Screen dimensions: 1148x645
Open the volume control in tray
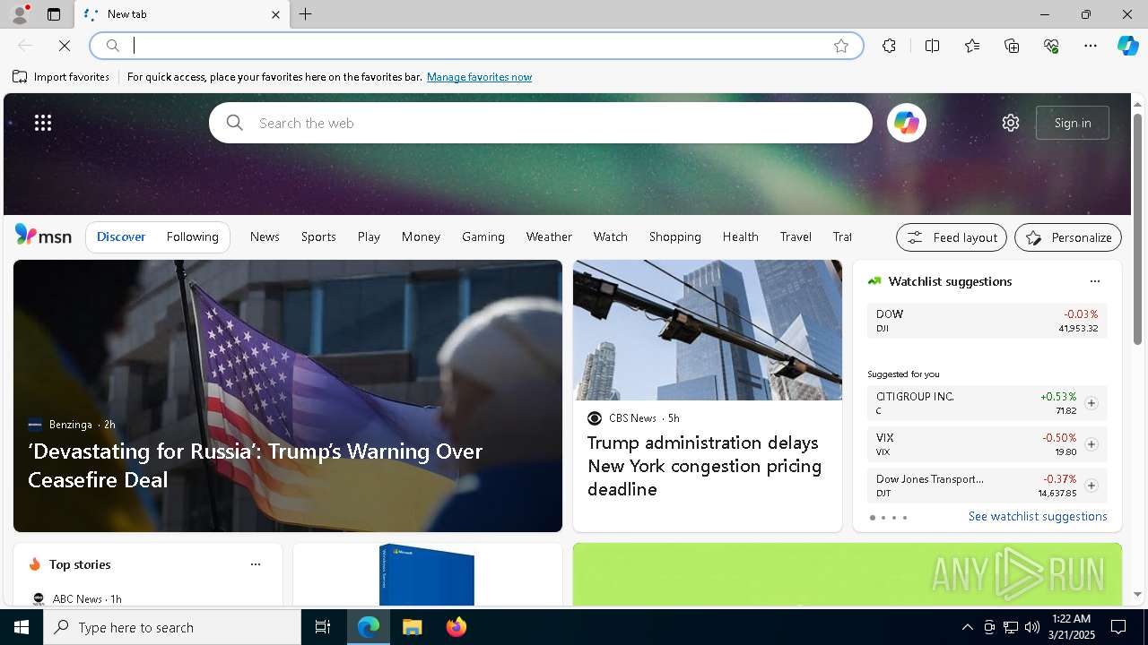tap(1031, 627)
